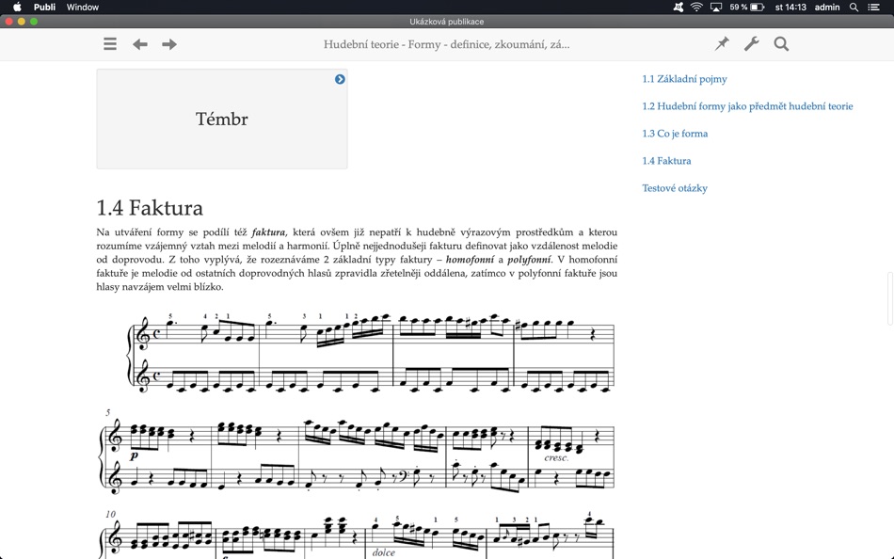Click the battery status icon
This screenshot has height=559, width=894.
[758, 7]
